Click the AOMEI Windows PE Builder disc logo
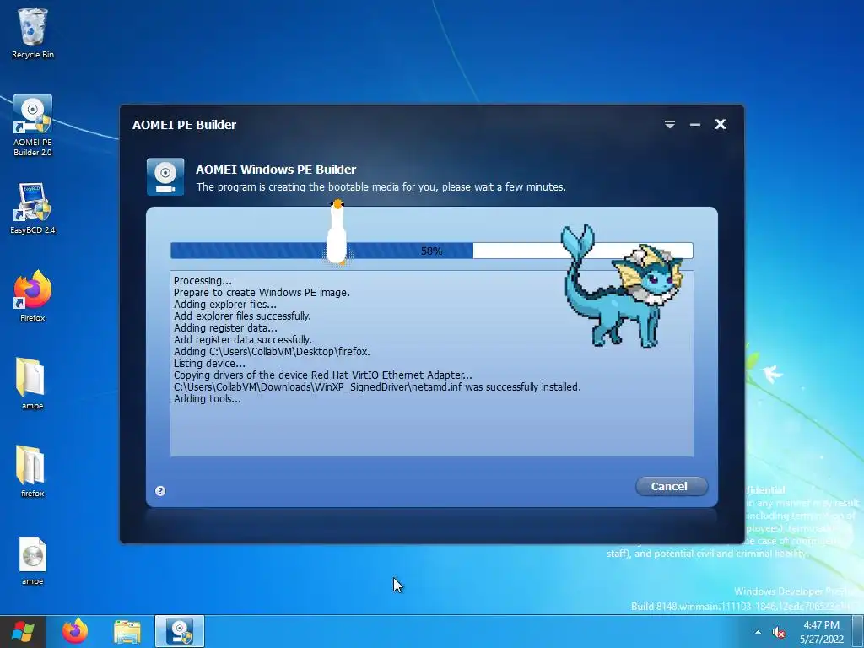Viewport: 864px width, 648px height. (x=165, y=177)
